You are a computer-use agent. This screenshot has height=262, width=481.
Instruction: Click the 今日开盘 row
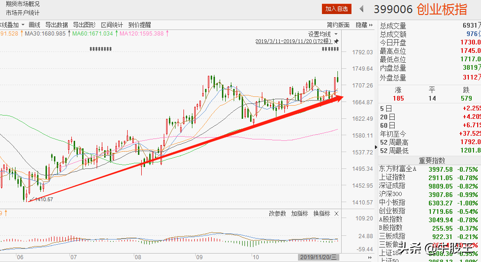(x=429, y=43)
